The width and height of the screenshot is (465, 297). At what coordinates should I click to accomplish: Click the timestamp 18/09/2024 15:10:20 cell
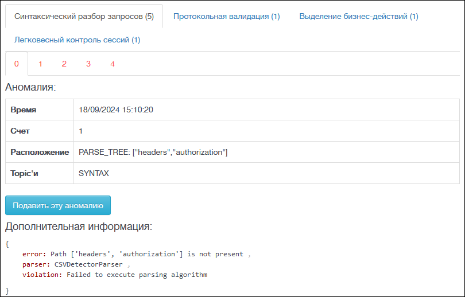pos(266,110)
